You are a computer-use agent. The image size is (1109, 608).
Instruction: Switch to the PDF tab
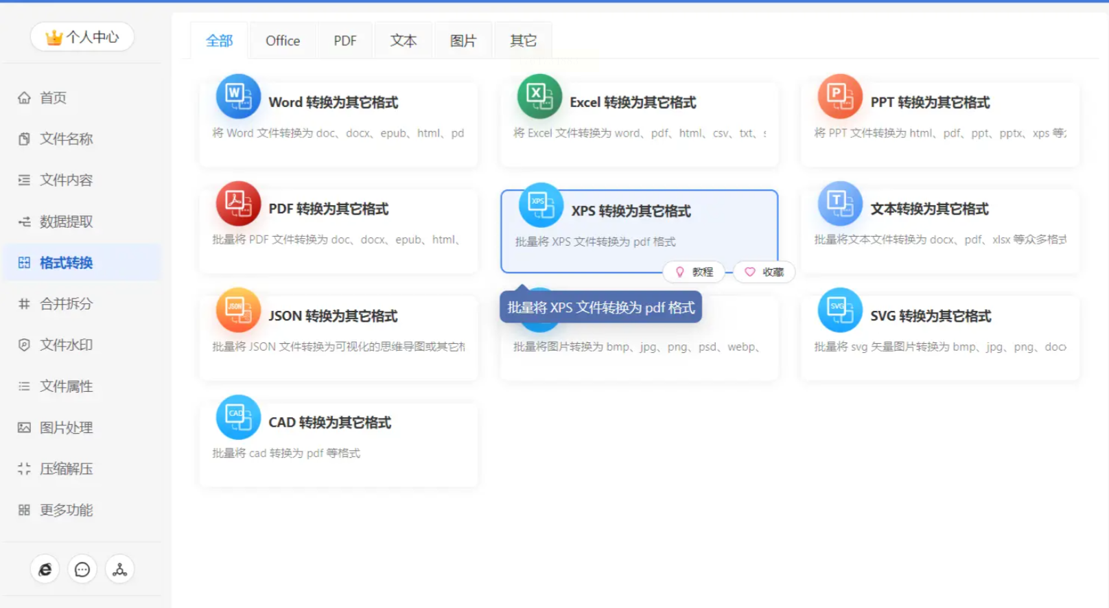(345, 41)
